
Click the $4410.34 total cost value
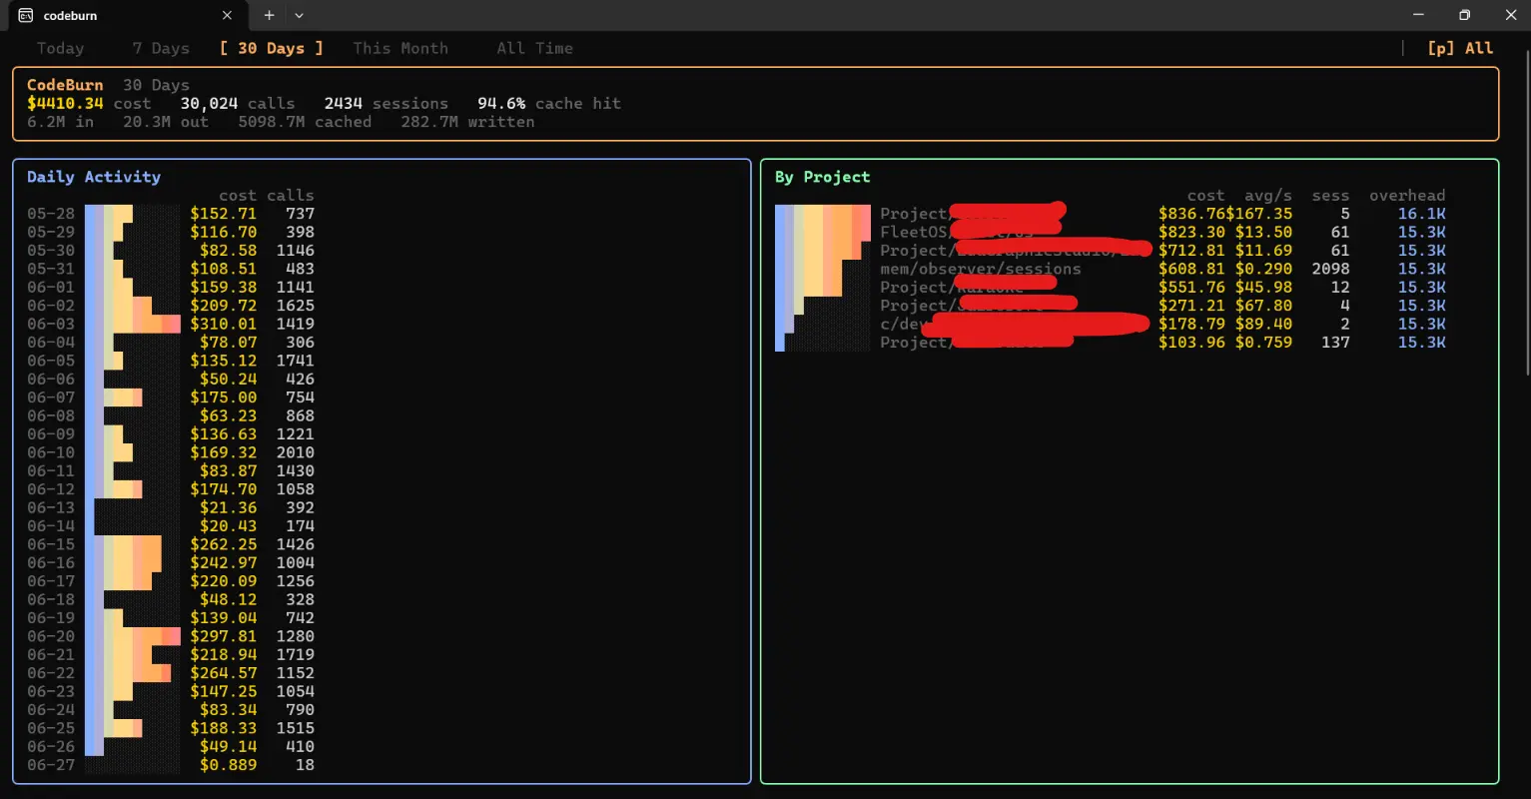(x=65, y=104)
